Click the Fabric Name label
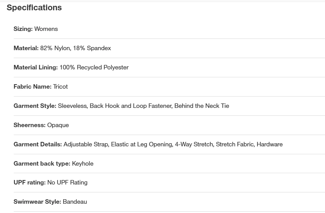325x213 pixels. (32, 87)
